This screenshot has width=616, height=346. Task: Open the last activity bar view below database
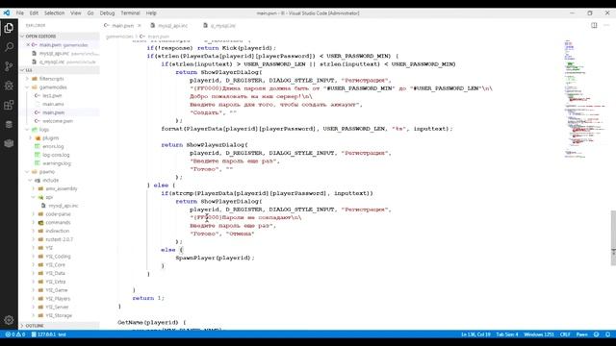(x=9, y=143)
